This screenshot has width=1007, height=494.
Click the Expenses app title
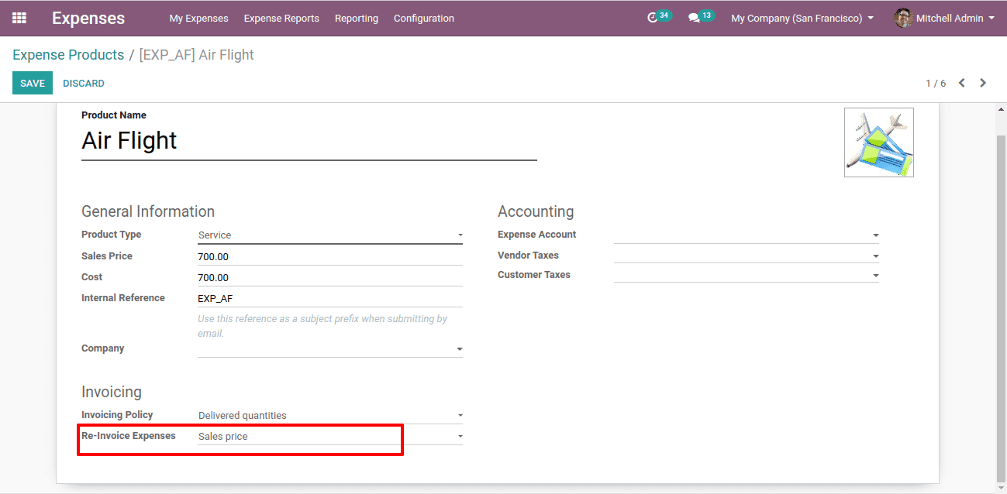[88, 18]
